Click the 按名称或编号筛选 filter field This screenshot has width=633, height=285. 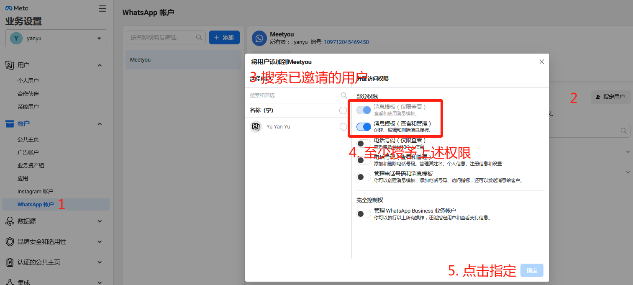(166, 37)
